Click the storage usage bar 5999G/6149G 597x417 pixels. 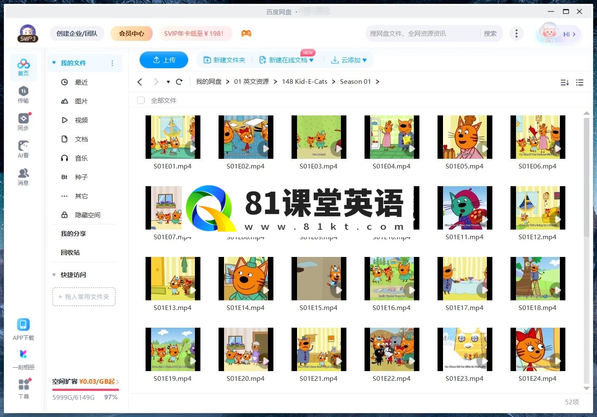click(86, 390)
